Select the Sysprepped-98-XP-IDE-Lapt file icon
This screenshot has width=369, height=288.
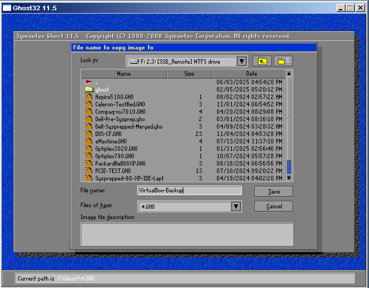point(89,178)
